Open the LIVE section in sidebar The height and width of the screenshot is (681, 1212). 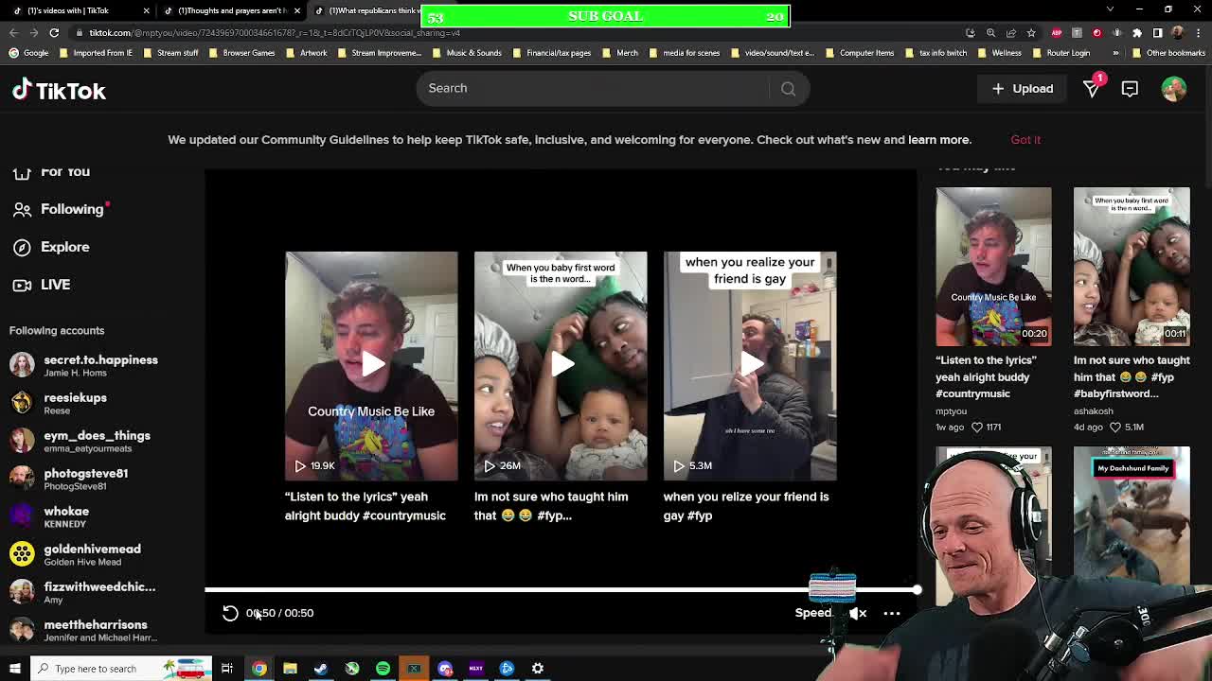point(55,285)
